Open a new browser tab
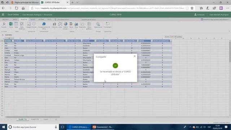The width and height of the screenshot is (231, 130). pyautogui.click(x=72, y=3)
